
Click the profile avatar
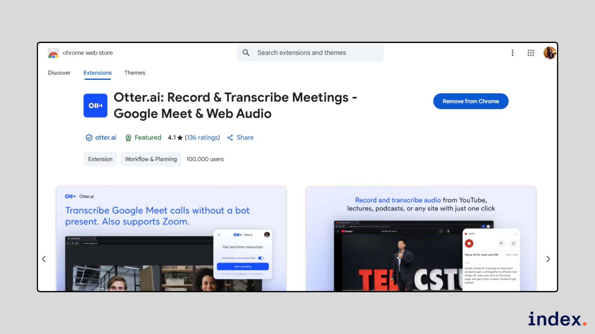pyautogui.click(x=550, y=53)
